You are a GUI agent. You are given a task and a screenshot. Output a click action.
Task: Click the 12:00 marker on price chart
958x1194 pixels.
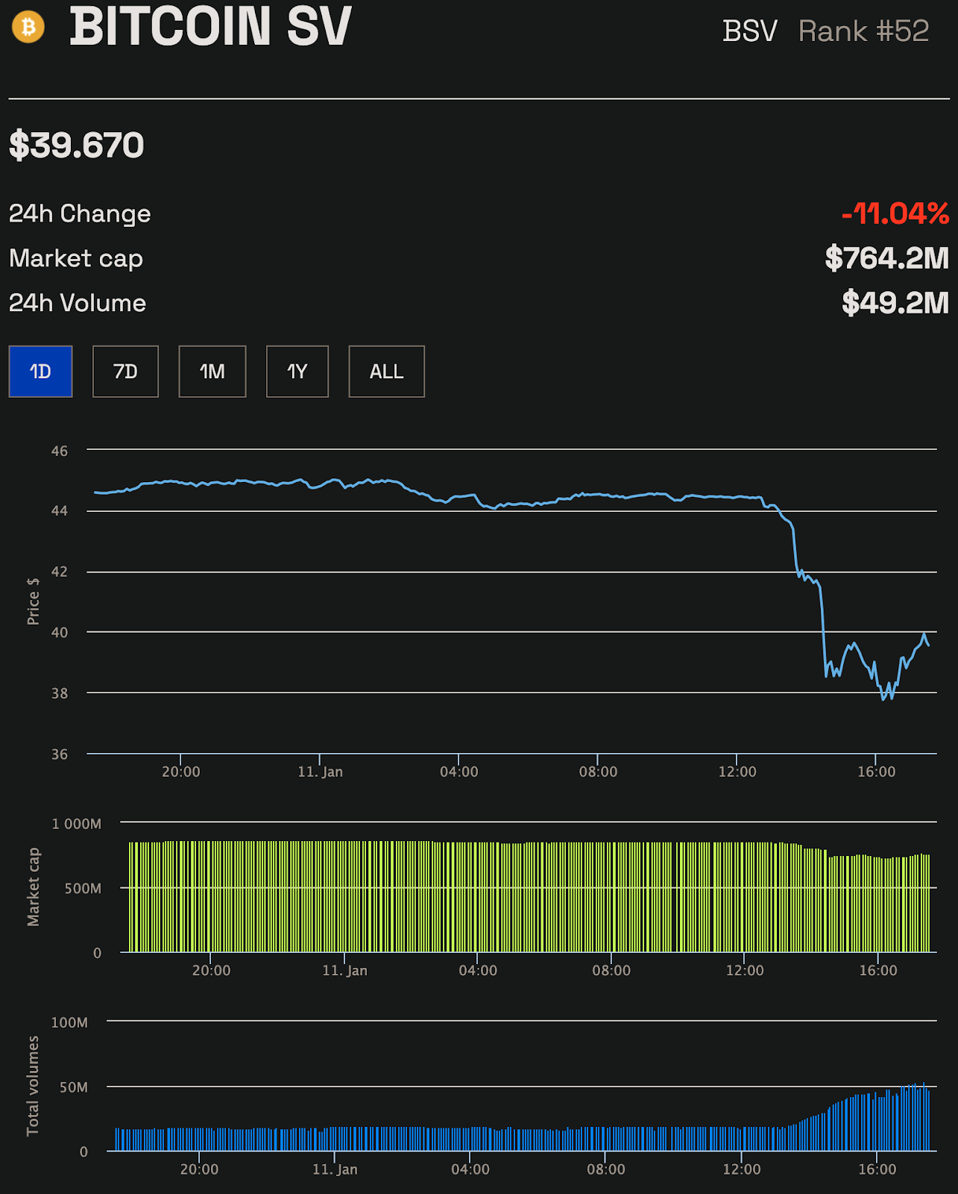[x=737, y=772]
